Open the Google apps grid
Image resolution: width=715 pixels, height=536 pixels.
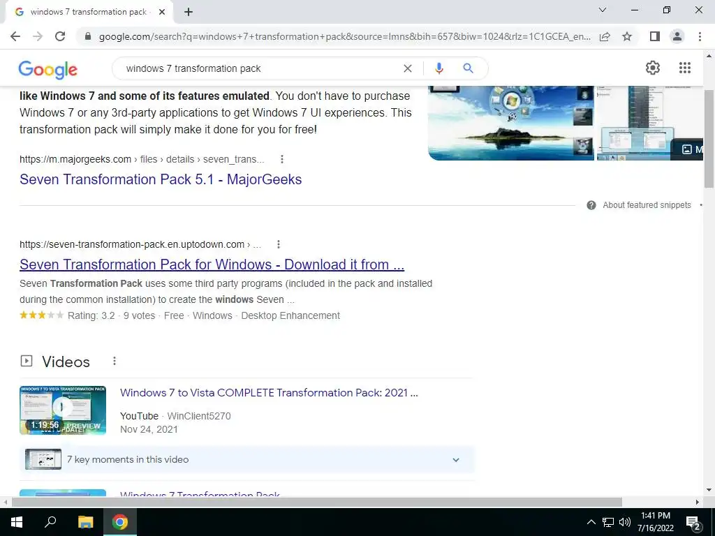(x=685, y=68)
